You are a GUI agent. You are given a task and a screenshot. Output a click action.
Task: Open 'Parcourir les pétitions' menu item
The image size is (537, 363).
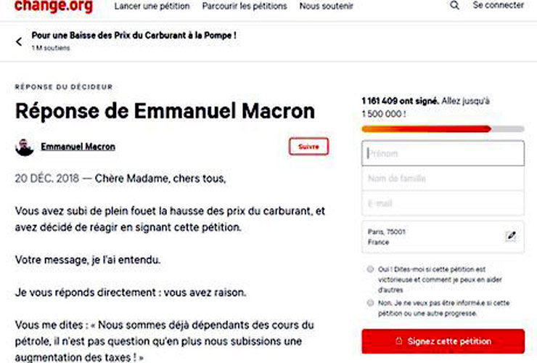click(x=245, y=6)
